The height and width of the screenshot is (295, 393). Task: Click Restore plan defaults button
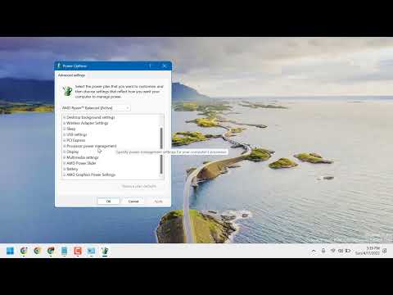click(139, 186)
